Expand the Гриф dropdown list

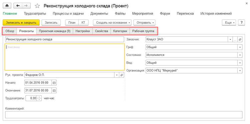pos(240,47)
